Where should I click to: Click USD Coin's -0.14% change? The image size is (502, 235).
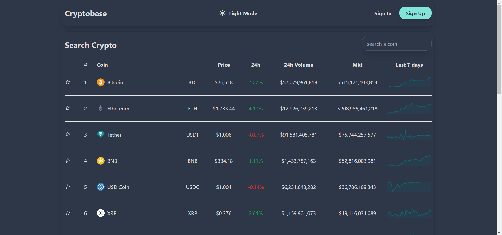256,187
